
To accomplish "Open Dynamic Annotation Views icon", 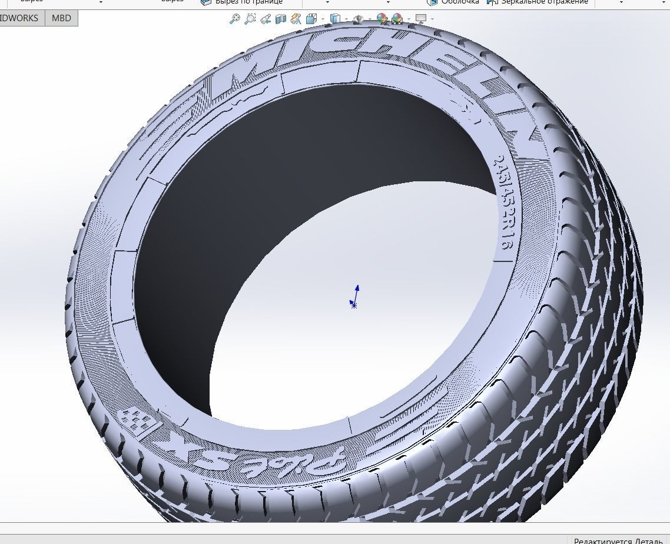I will 296,19.
